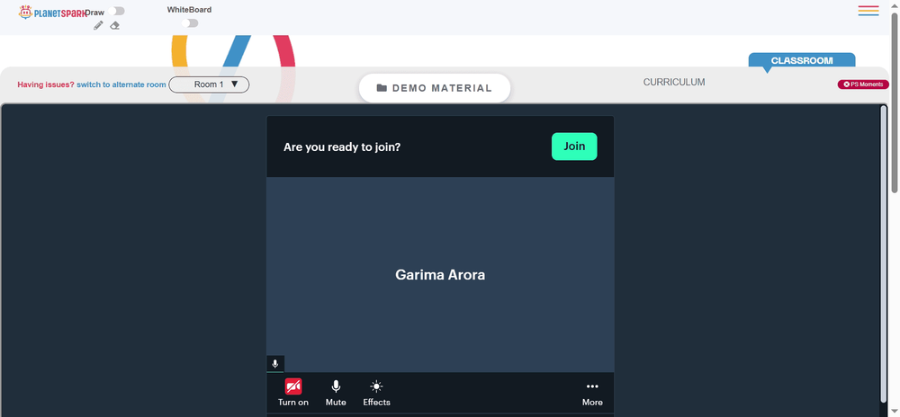Select the Classroom tab
Screen dimensions: 900x417
point(801,61)
